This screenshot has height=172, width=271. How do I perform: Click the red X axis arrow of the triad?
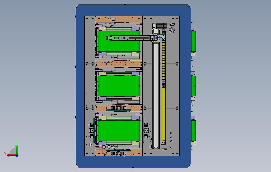pyautogui.click(x=11, y=155)
